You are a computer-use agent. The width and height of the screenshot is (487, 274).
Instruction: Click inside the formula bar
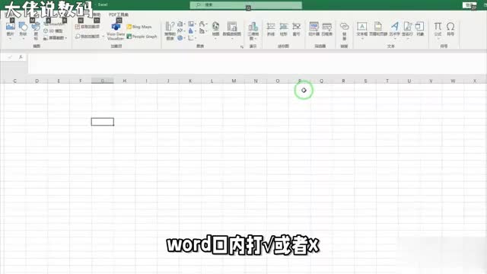click(256, 64)
